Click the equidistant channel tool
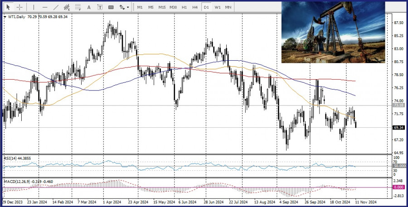The image size is (408, 207). pos(67,7)
